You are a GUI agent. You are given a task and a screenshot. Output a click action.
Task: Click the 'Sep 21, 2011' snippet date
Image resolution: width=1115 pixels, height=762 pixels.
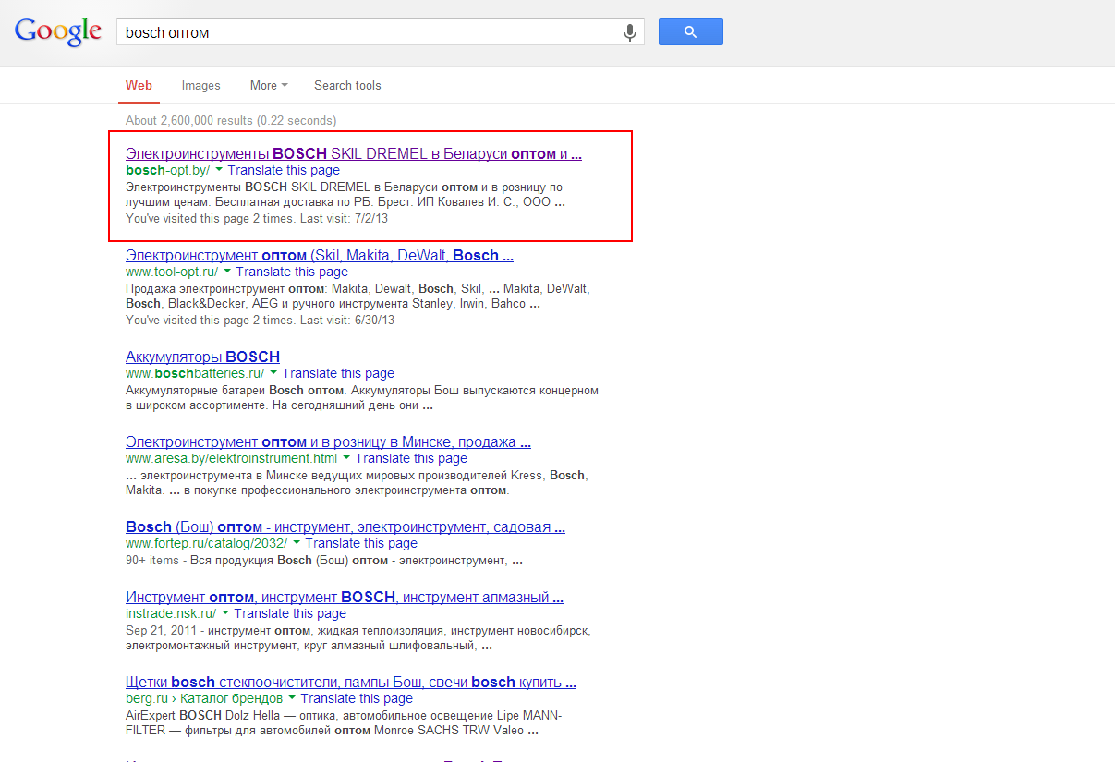(x=160, y=631)
